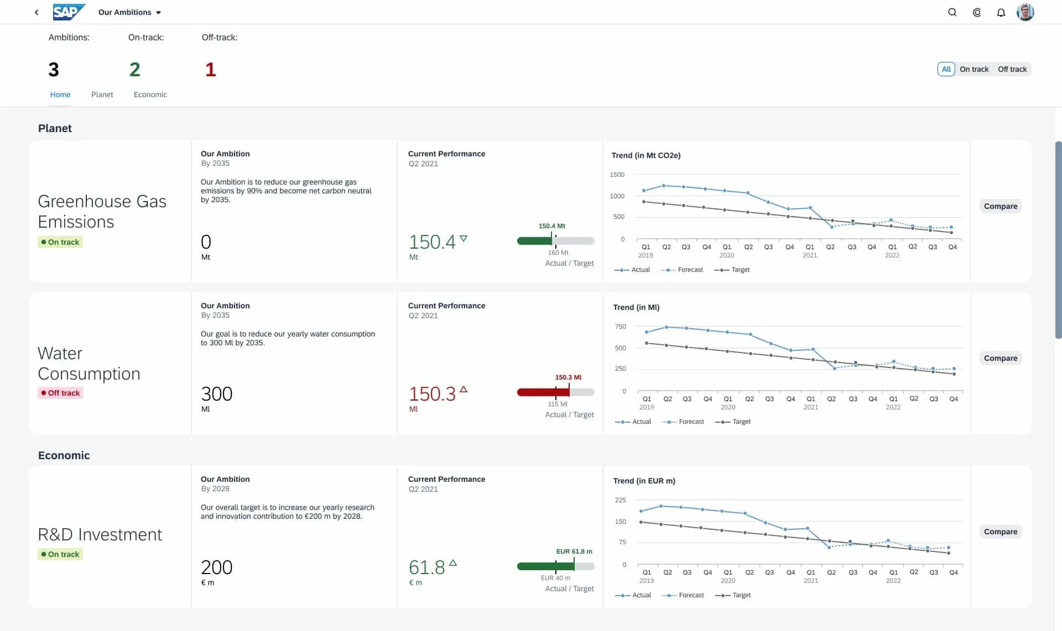Click the Water Consumption title
1062x631 pixels.
[88, 363]
